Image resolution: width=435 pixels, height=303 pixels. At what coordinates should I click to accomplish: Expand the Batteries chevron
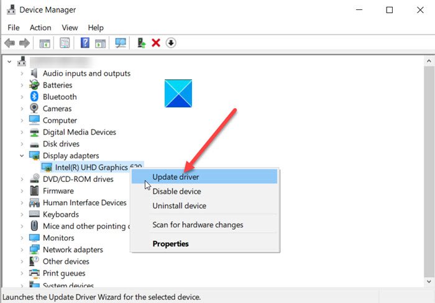click(x=22, y=85)
